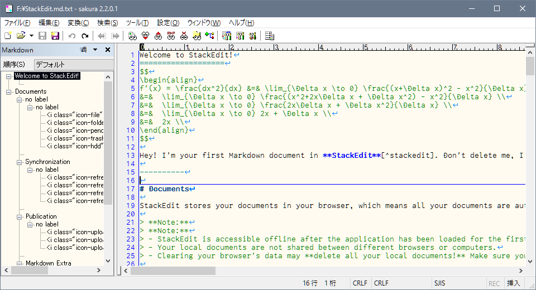Open the ファイル(F) menu
This screenshot has height=290, width=536.
17,23
